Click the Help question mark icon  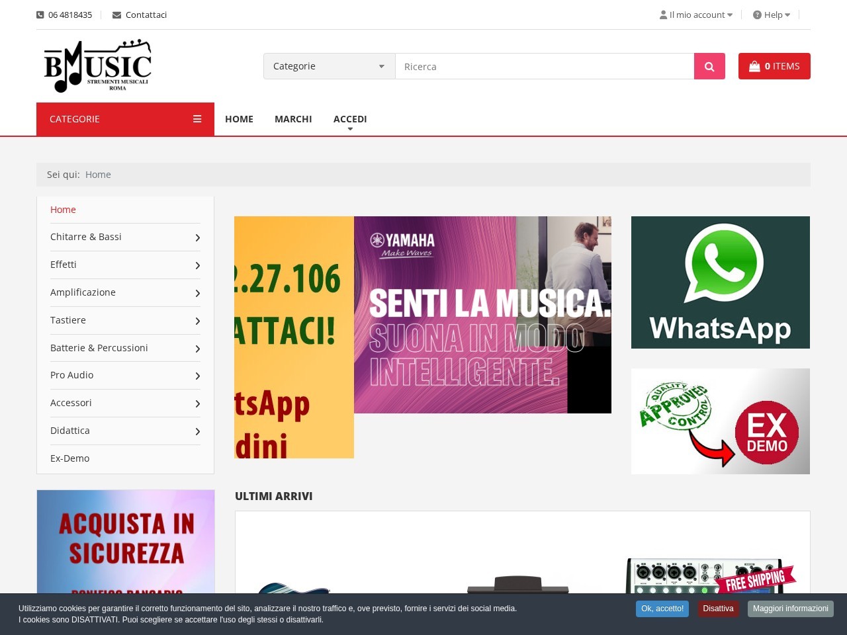pyautogui.click(x=756, y=15)
